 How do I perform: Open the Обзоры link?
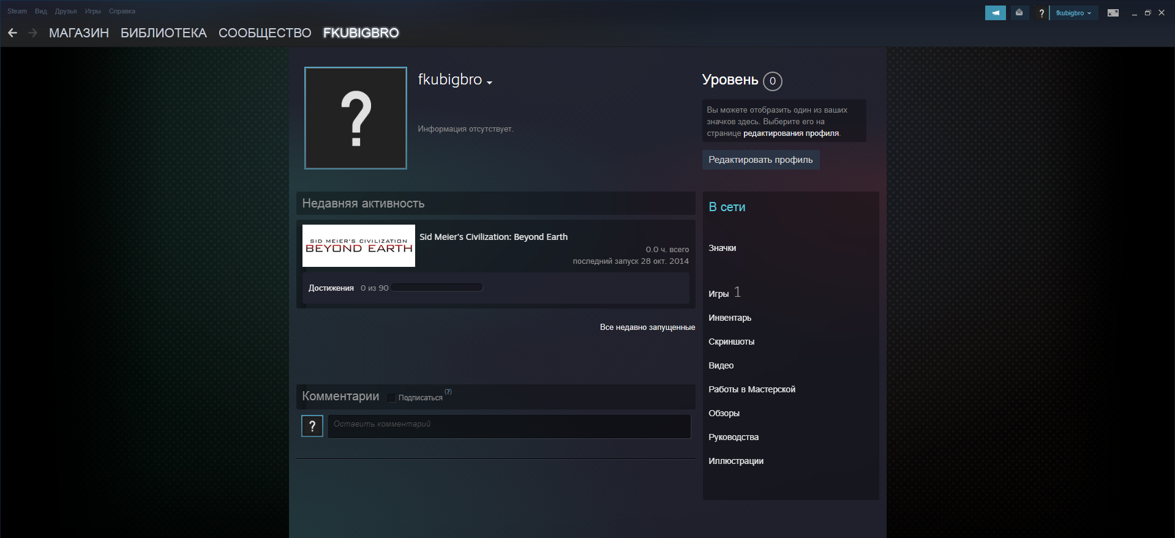click(724, 413)
